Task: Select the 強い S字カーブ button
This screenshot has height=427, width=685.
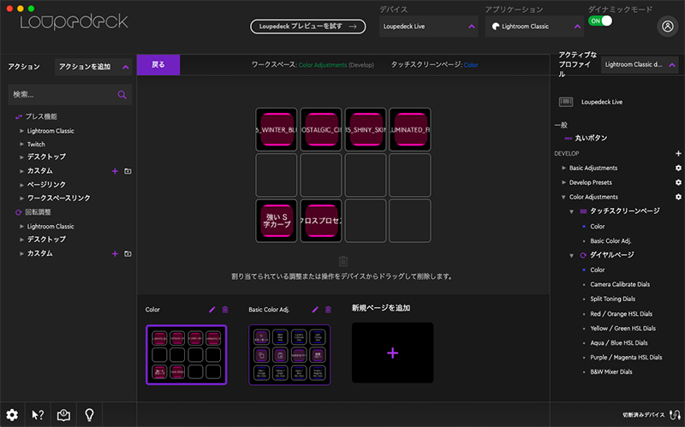Action: 277,221
